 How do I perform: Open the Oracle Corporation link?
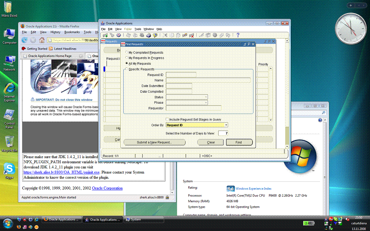107,188
